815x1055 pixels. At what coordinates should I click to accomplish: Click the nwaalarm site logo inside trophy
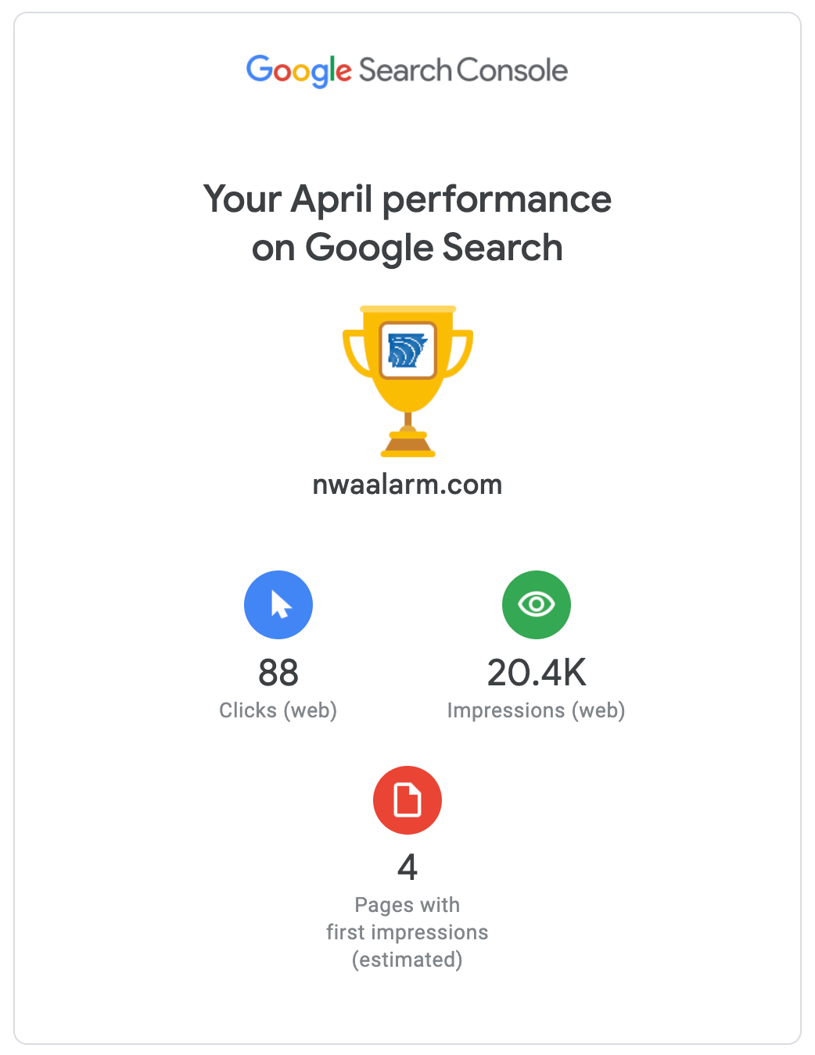[x=407, y=349]
